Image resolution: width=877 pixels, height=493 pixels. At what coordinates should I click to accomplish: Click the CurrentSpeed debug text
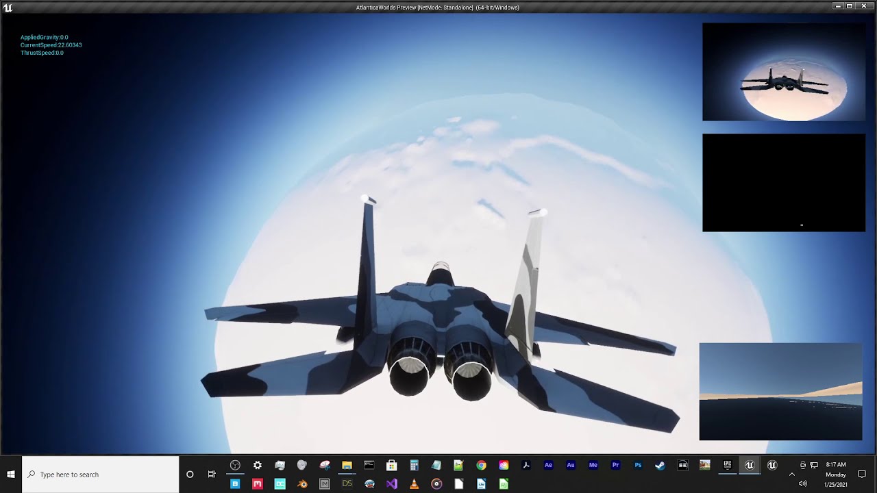(51, 45)
